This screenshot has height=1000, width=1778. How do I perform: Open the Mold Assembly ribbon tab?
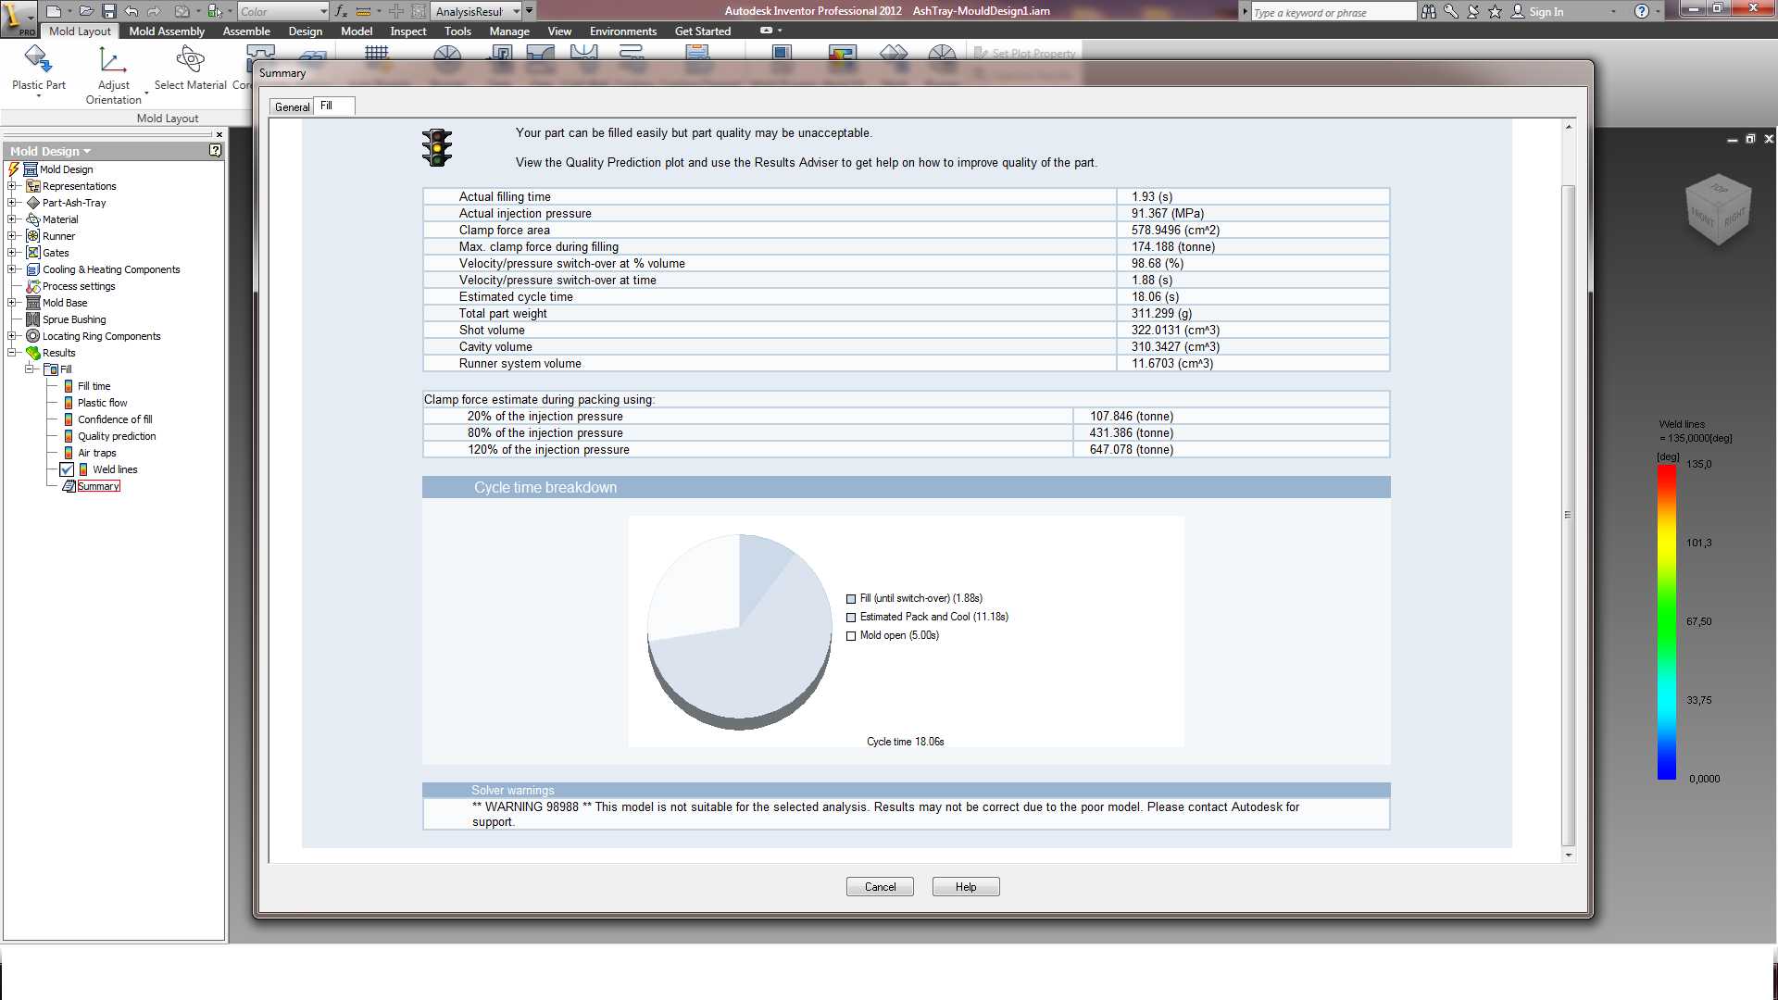tap(167, 31)
